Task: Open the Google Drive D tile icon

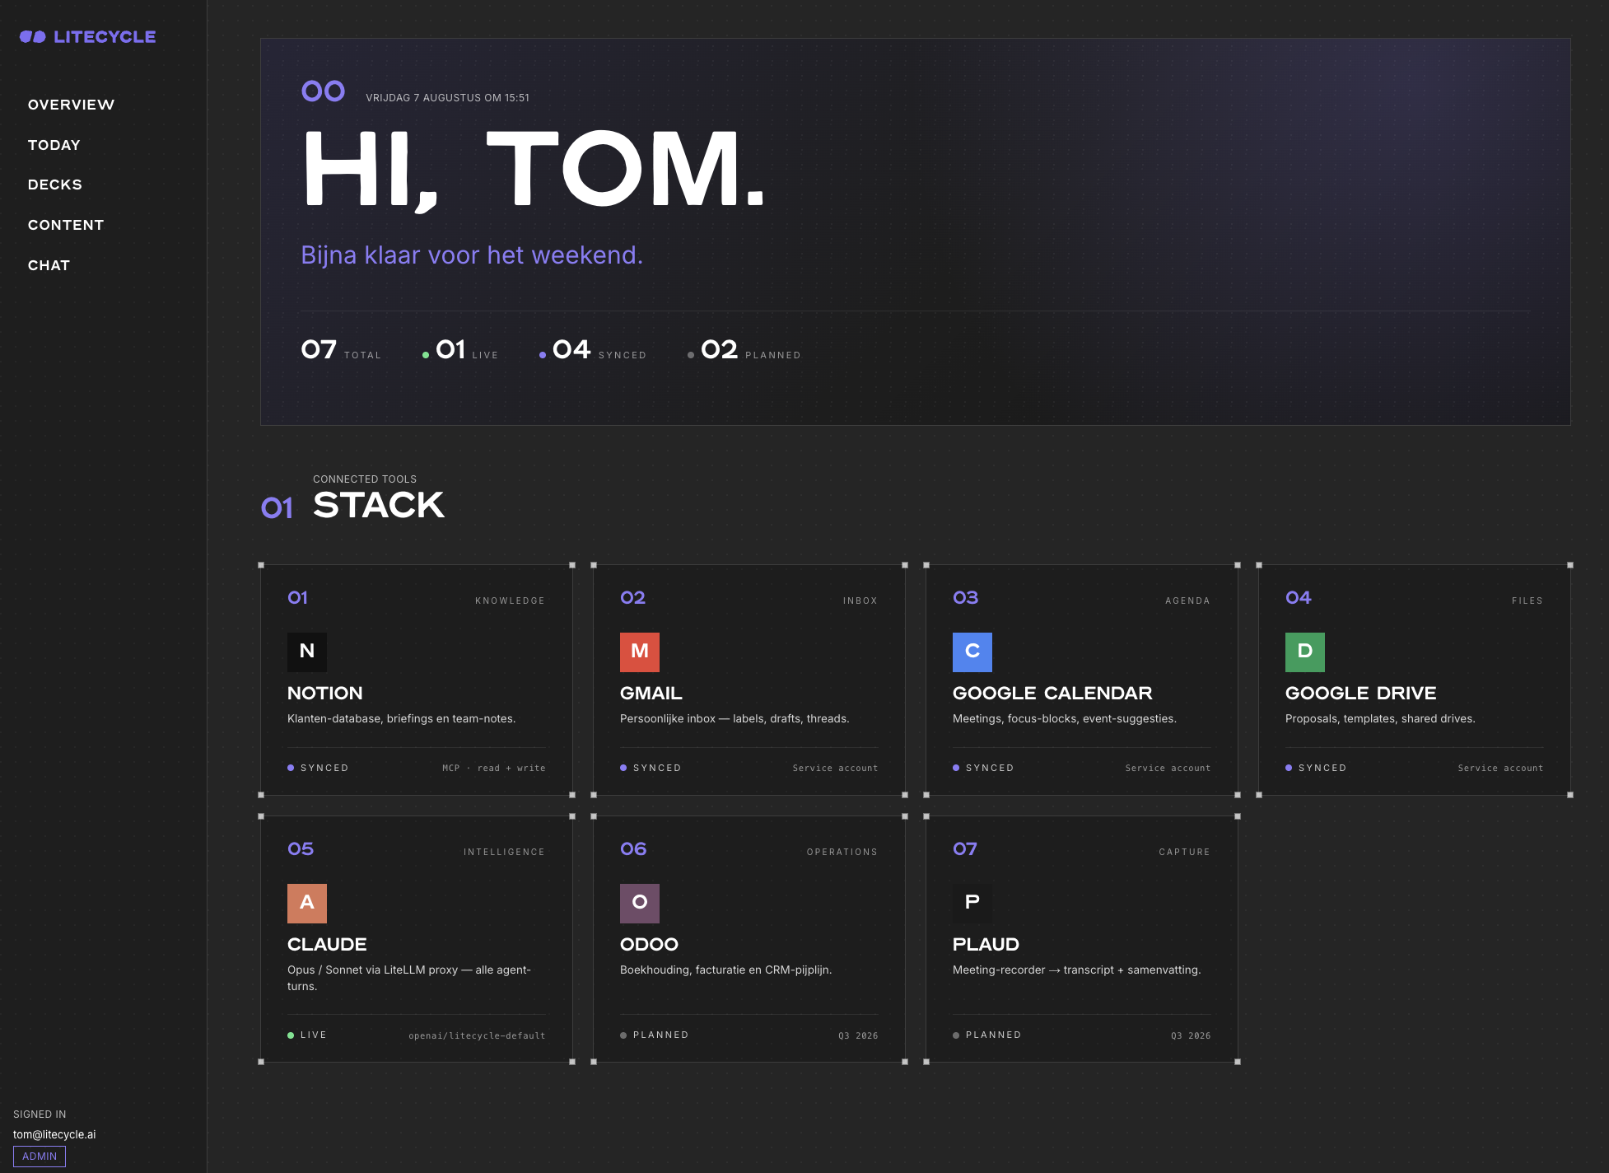Action: [1305, 652]
